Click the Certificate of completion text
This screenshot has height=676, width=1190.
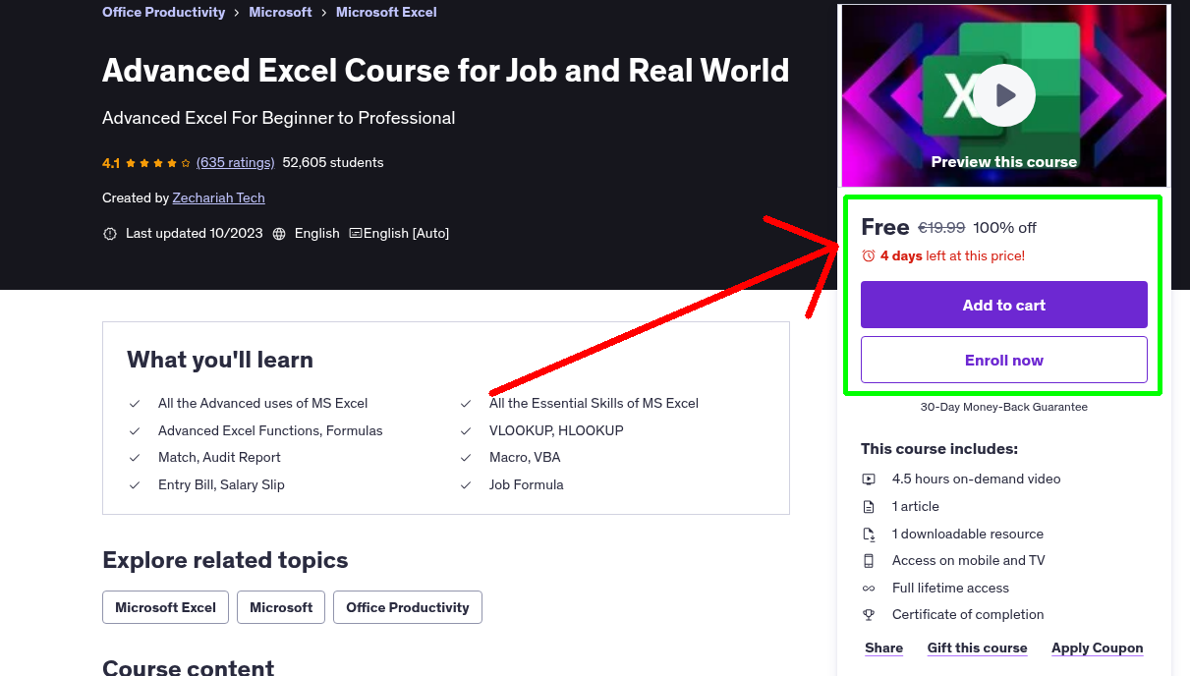tap(968, 615)
